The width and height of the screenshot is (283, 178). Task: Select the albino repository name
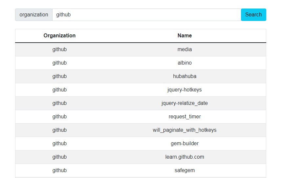185,63
